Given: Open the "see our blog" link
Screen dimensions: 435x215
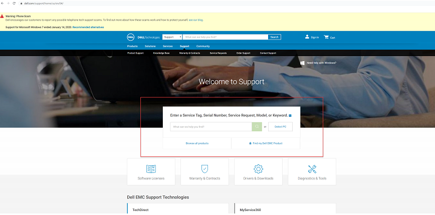Looking at the screenshot, I should pyautogui.click(x=196, y=20).
